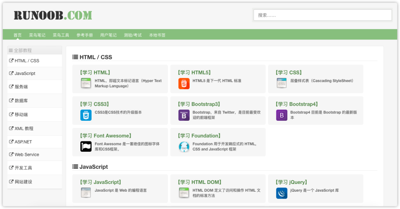Click the list icon beside JavaScript heading
Screen dimensions: 400x209
pyautogui.click(x=75, y=167)
